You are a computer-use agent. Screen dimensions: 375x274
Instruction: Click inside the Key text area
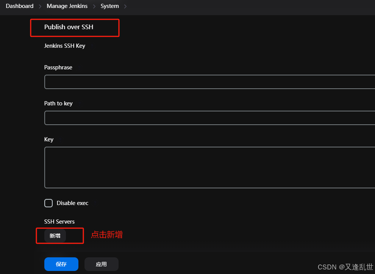pos(209,168)
